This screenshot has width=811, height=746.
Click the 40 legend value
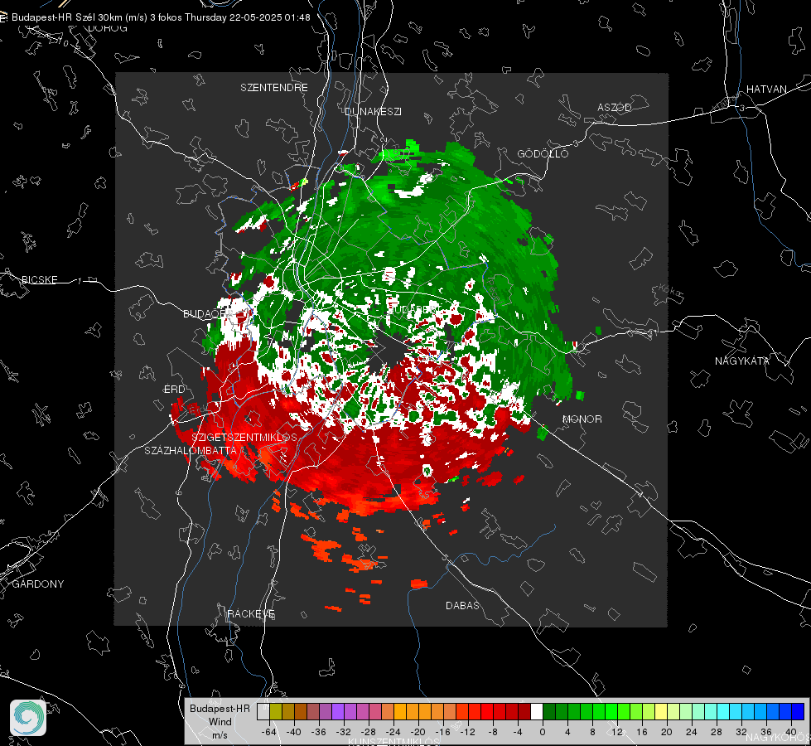coord(791,732)
